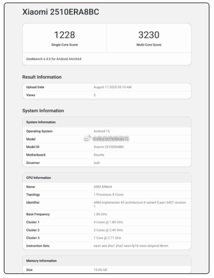Click the memory size value 15.06 GB
214x278 pixels.
(x=100, y=270)
